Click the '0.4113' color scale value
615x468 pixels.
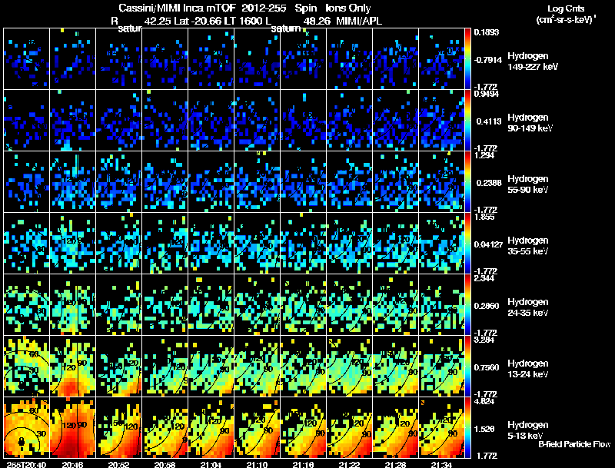click(x=489, y=121)
